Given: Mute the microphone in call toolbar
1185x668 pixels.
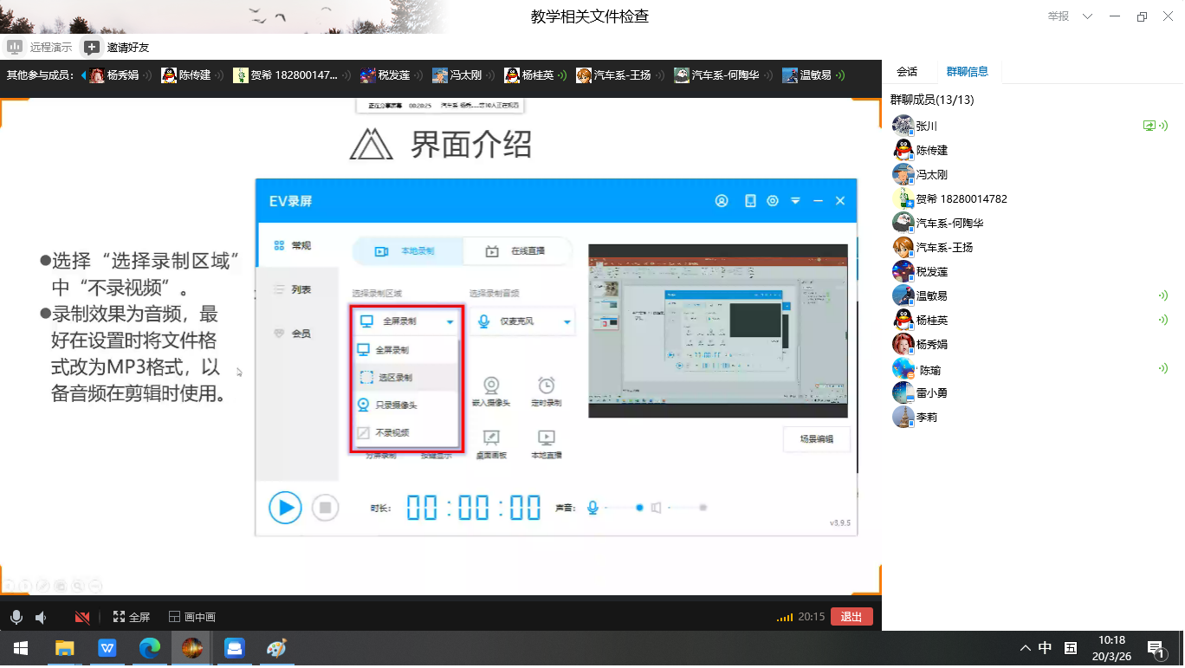Looking at the screenshot, I should [16, 617].
